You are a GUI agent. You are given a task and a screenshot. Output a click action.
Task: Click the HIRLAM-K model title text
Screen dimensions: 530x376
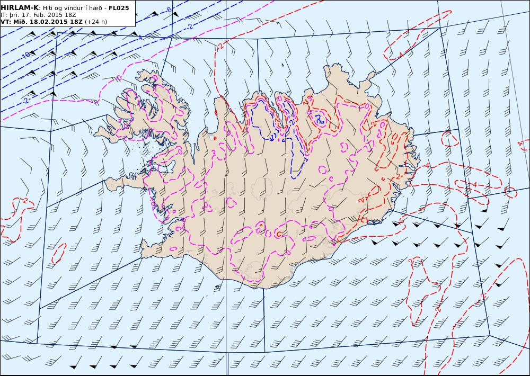(20, 8)
